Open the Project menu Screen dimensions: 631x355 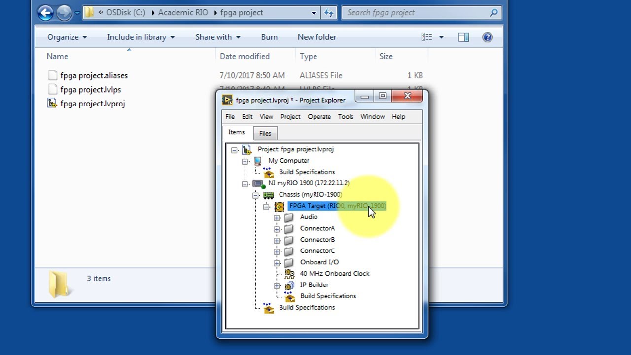click(x=290, y=117)
